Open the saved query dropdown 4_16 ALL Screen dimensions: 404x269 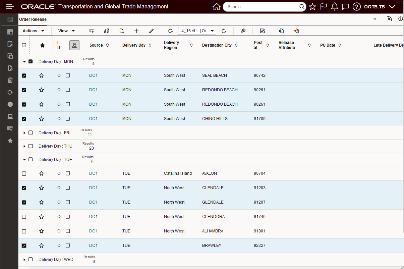(197, 31)
